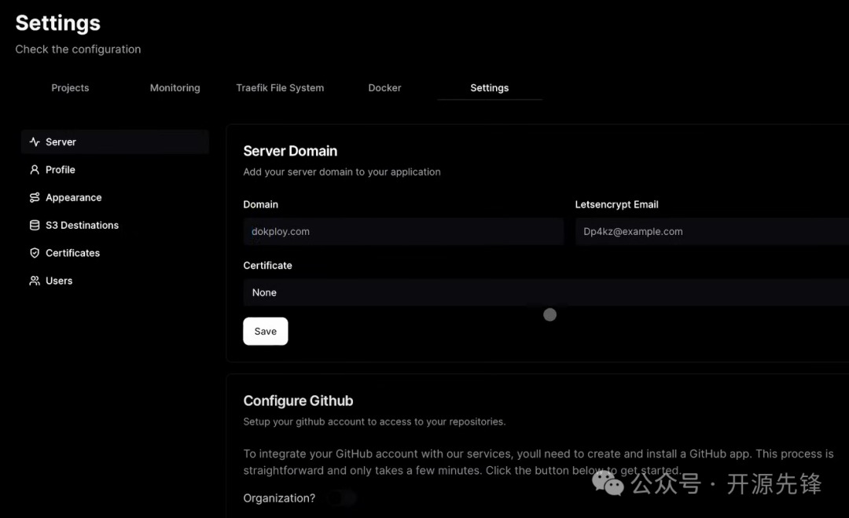
Task: Click the Users group icon
Action: pos(35,281)
